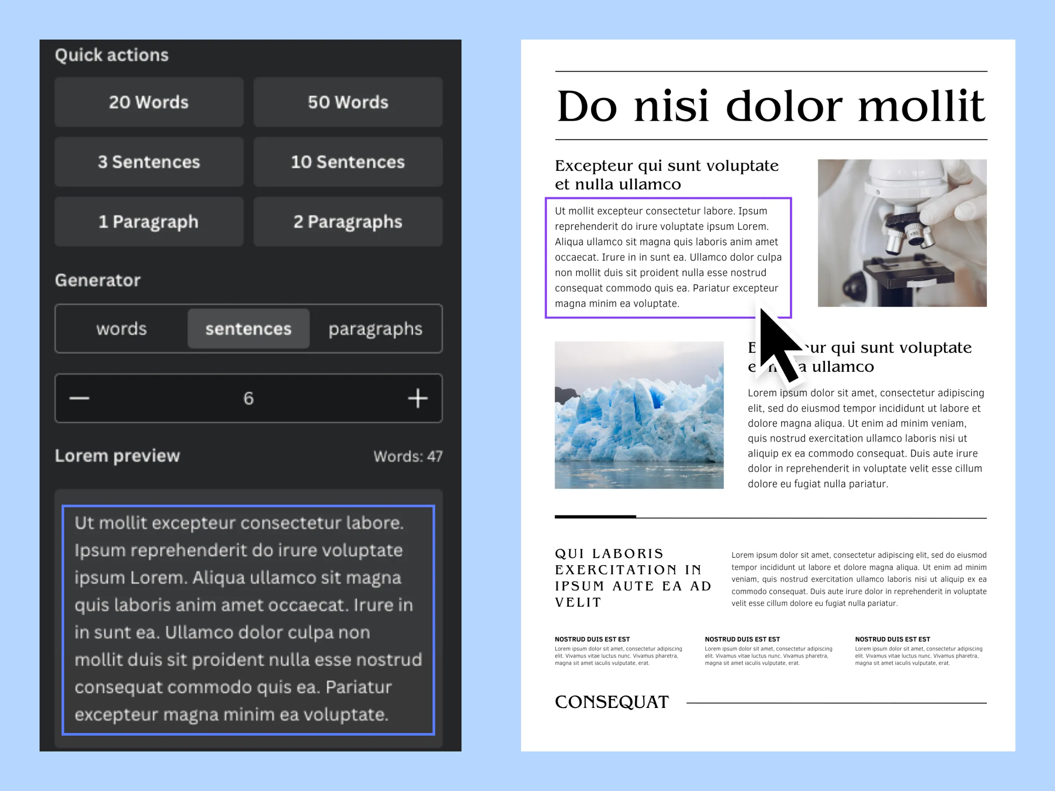Screen dimensions: 1055x791
Task: Select the microscope photo on the page
Action: point(902,232)
